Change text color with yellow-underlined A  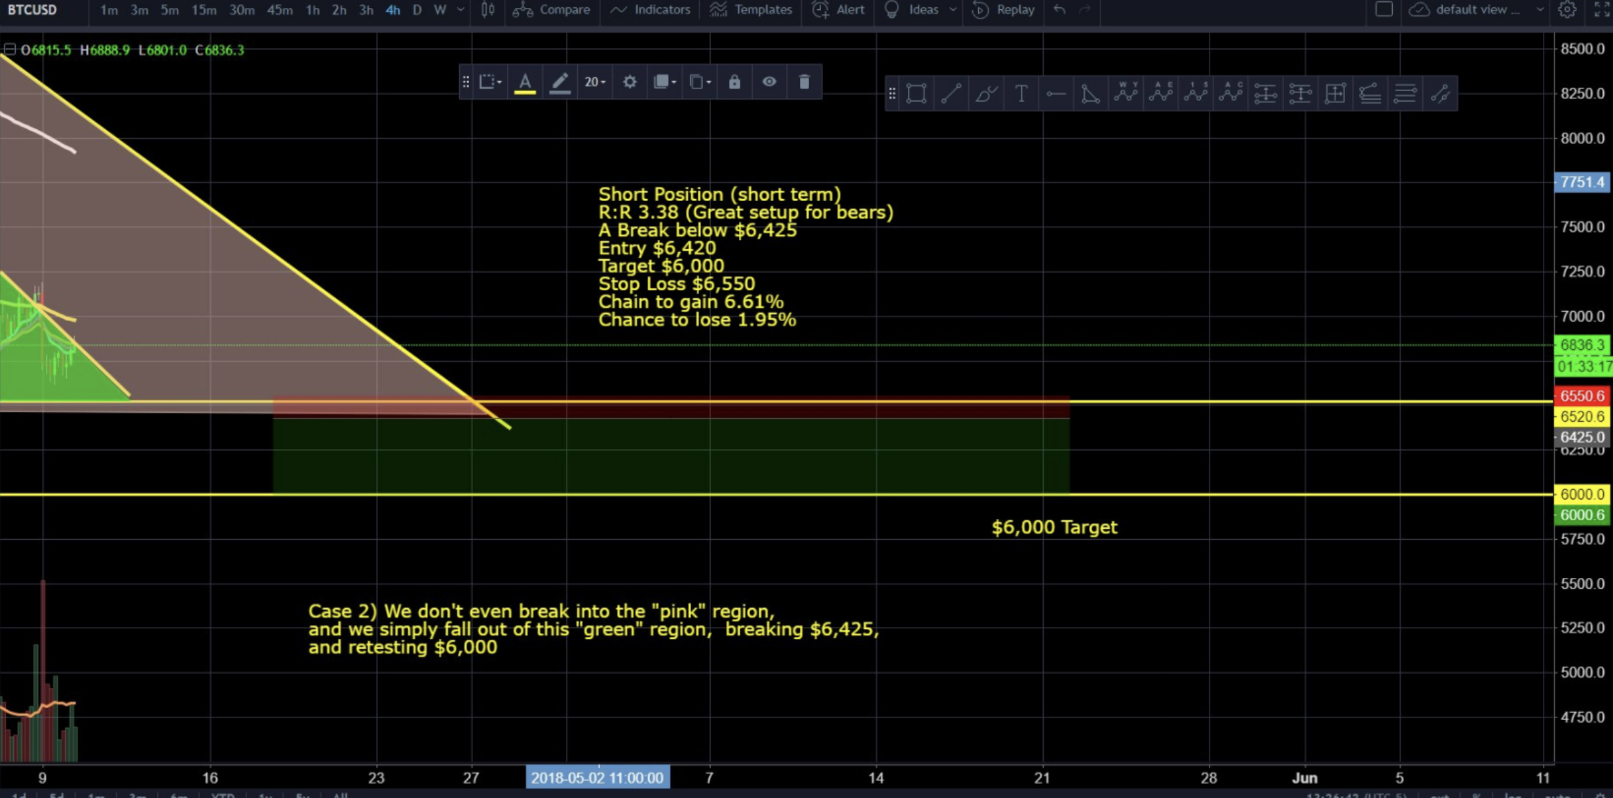525,83
